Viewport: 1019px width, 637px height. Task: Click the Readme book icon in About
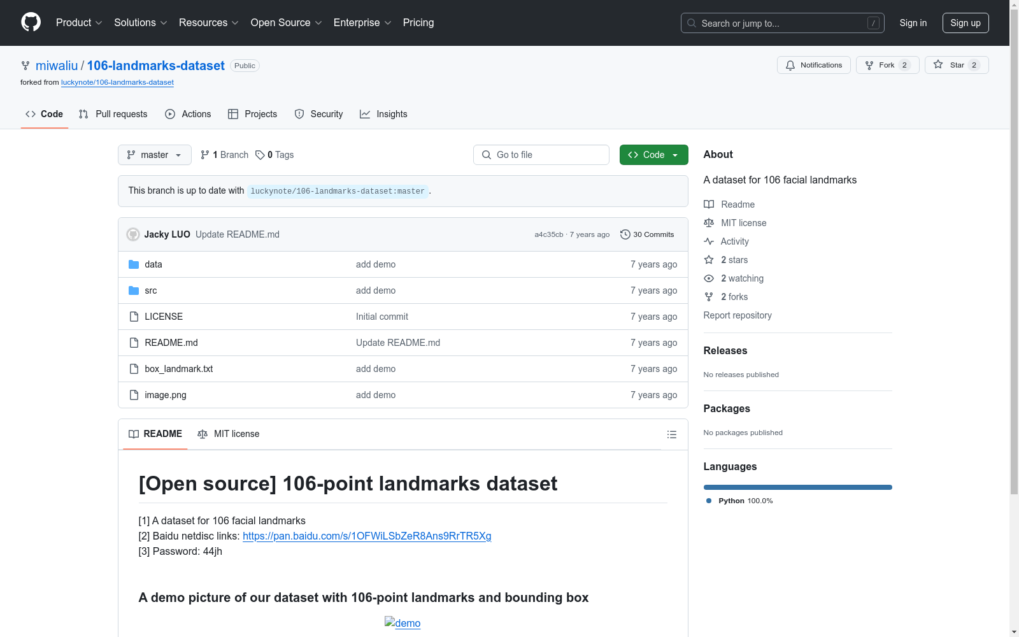point(709,204)
